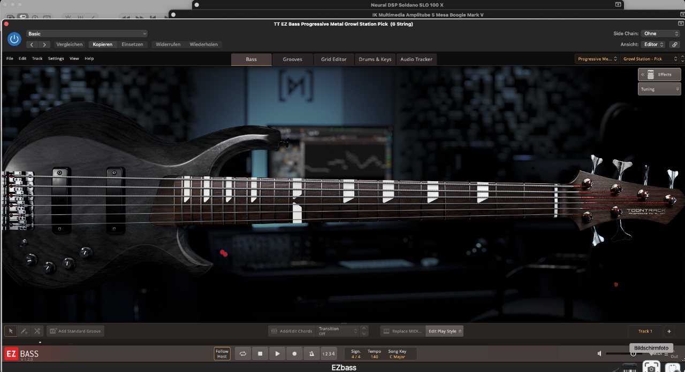Open the Help menu
The width and height of the screenshot is (685, 372).
tap(89, 58)
